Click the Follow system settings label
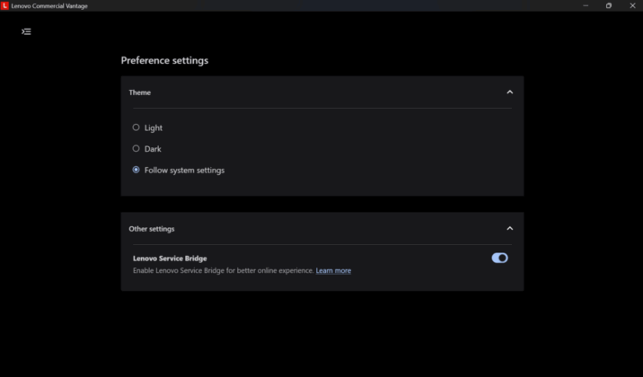This screenshot has width=643, height=377. pyautogui.click(x=184, y=170)
